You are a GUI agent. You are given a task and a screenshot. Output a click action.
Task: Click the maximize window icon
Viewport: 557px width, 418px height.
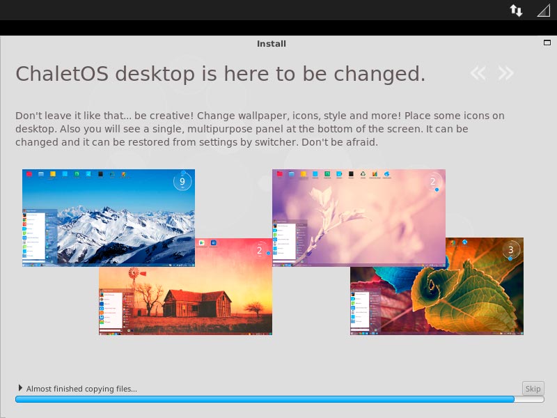click(x=547, y=42)
